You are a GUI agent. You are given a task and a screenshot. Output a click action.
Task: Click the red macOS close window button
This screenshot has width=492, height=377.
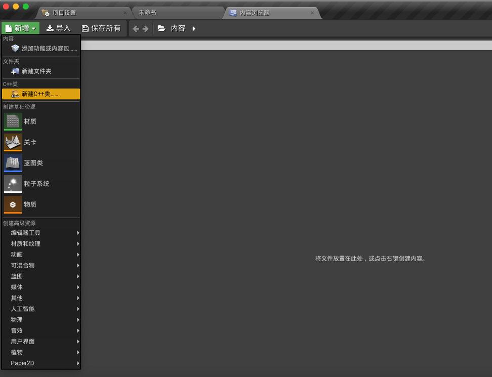(x=6, y=6)
